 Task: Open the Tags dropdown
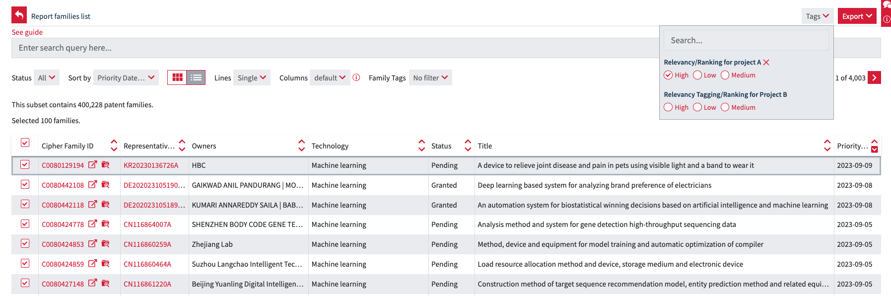pos(817,16)
